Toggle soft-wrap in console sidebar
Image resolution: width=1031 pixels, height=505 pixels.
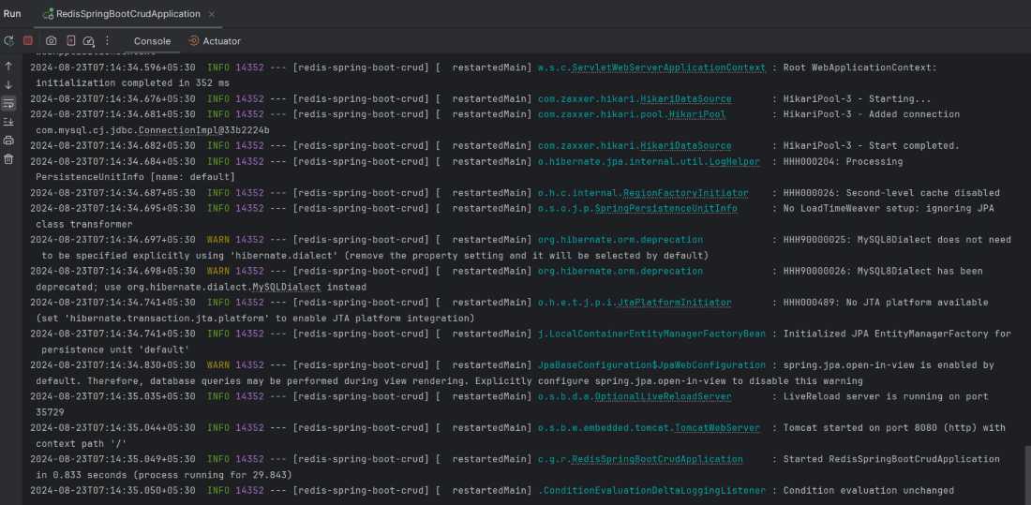click(8, 103)
